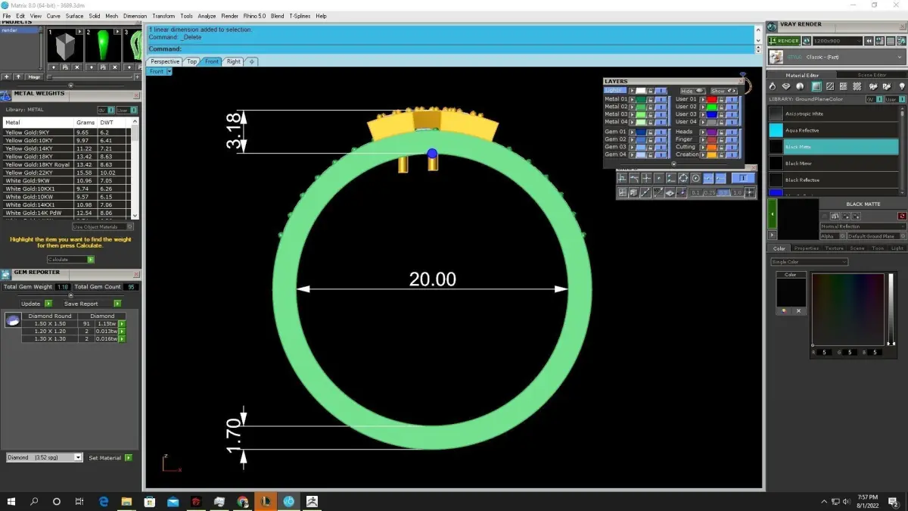The height and width of the screenshot is (511, 908).
Task: Switch to the Perspective viewport tab
Action: pyautogui.click(x=165, y=61)
